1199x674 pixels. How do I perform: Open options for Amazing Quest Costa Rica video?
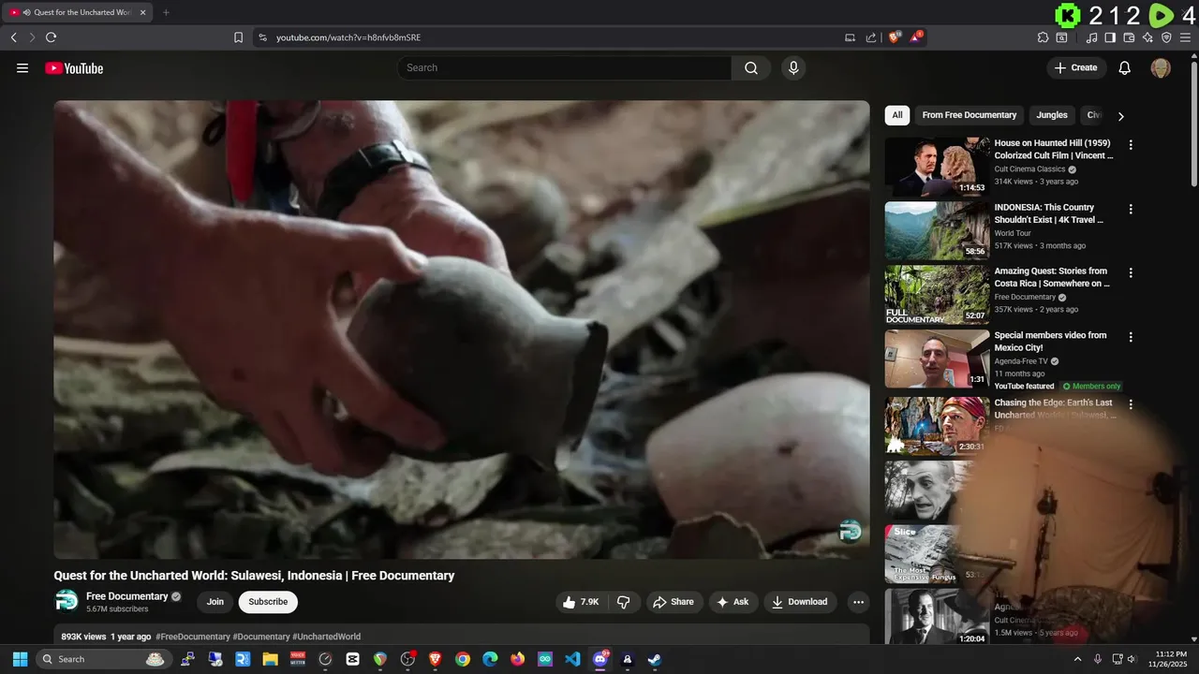click(x=1131, y=272)
